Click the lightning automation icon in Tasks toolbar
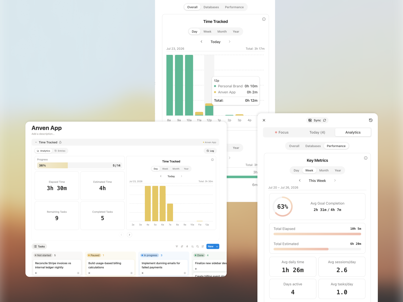 coord(187,247)
